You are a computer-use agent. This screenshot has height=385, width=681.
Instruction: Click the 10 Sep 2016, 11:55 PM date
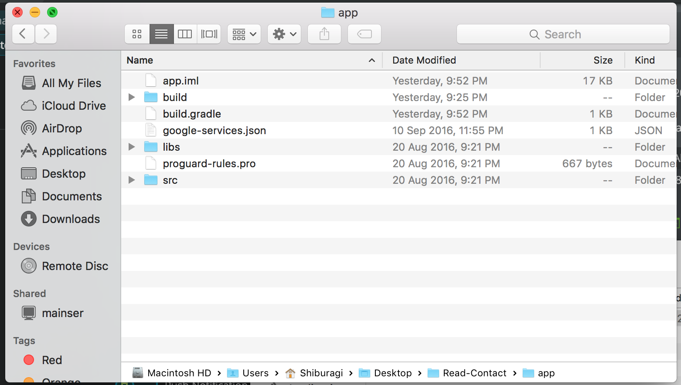click(448, 131)
